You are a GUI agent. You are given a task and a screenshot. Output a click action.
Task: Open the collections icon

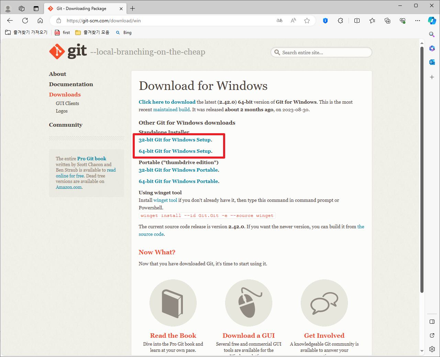pos(387,21)
